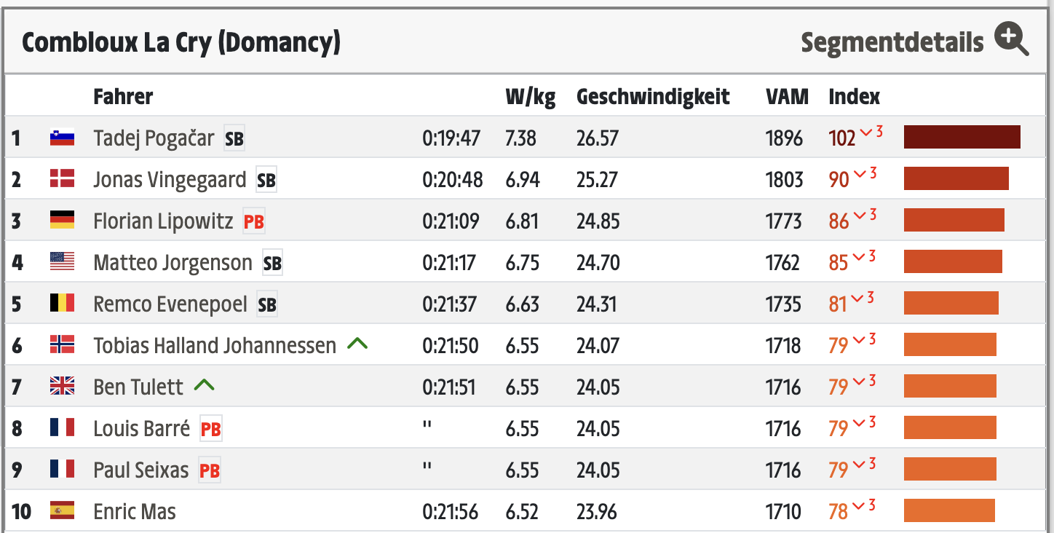Expand green chevron next to Ben Tulett

(205, 385)
